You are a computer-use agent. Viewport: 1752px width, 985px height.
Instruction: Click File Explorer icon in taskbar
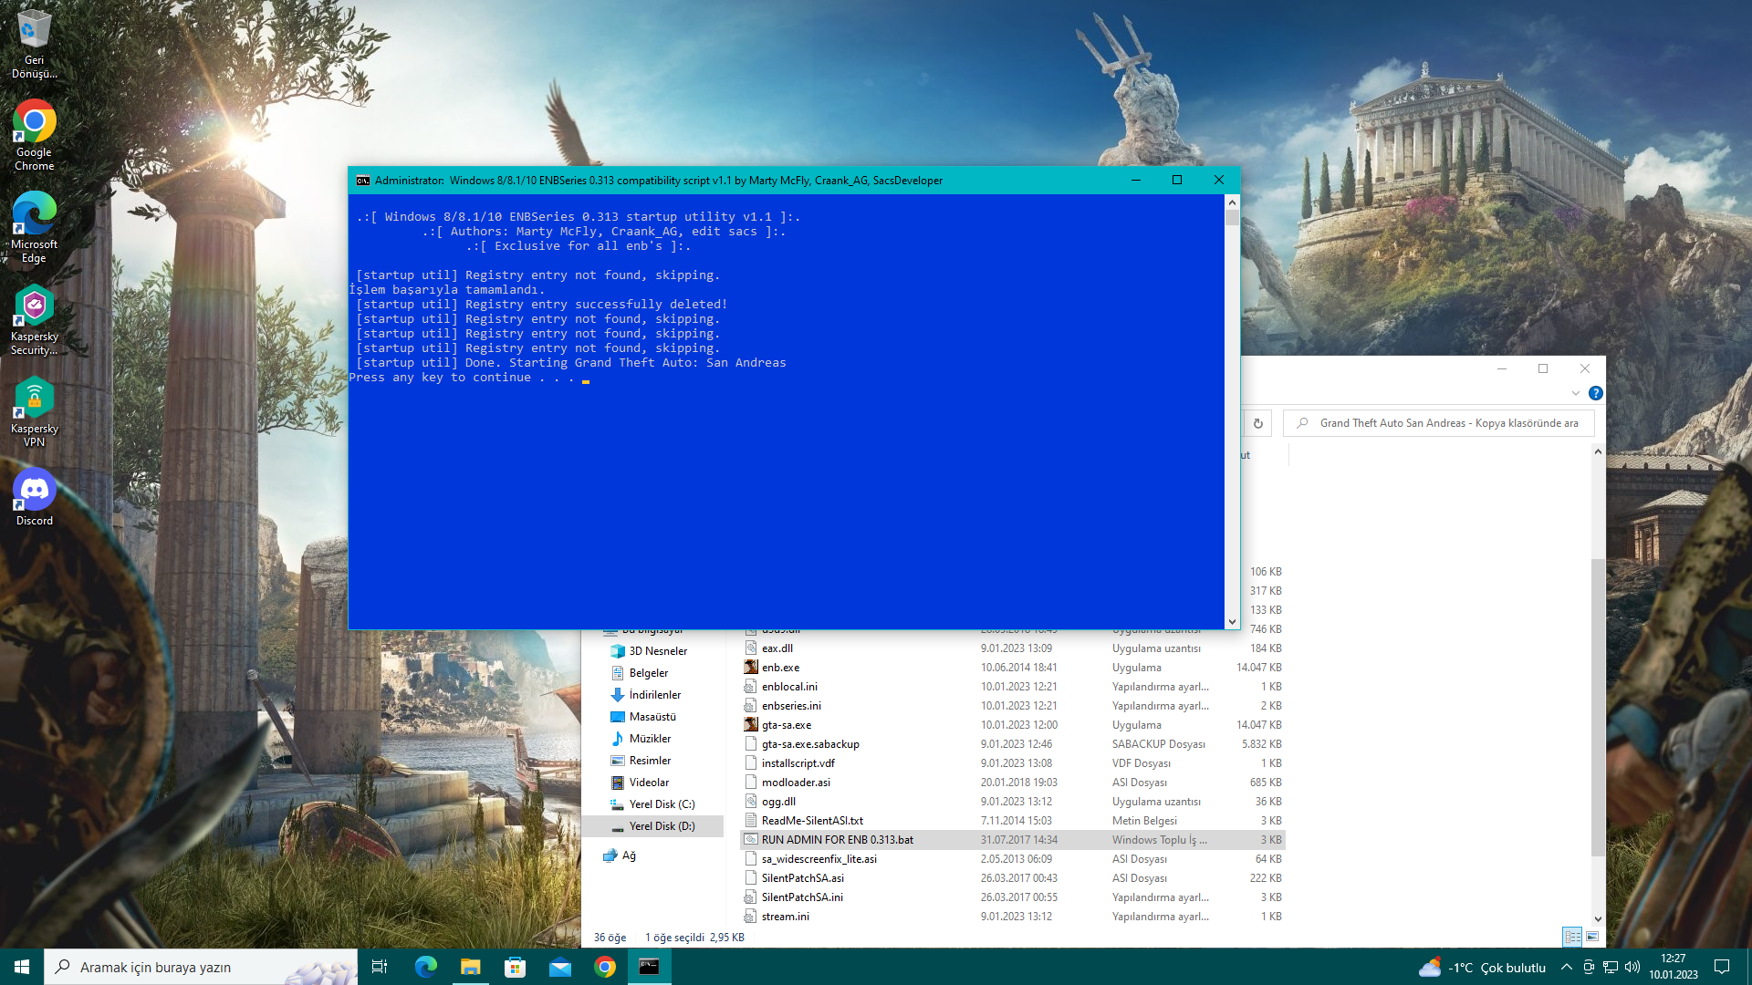pos(470,967)
